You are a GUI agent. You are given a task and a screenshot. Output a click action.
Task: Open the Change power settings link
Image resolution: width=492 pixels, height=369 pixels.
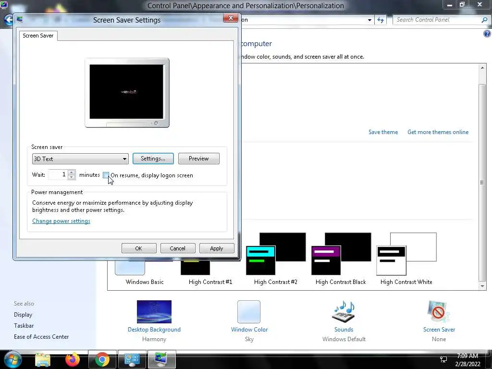pos(61,221)
